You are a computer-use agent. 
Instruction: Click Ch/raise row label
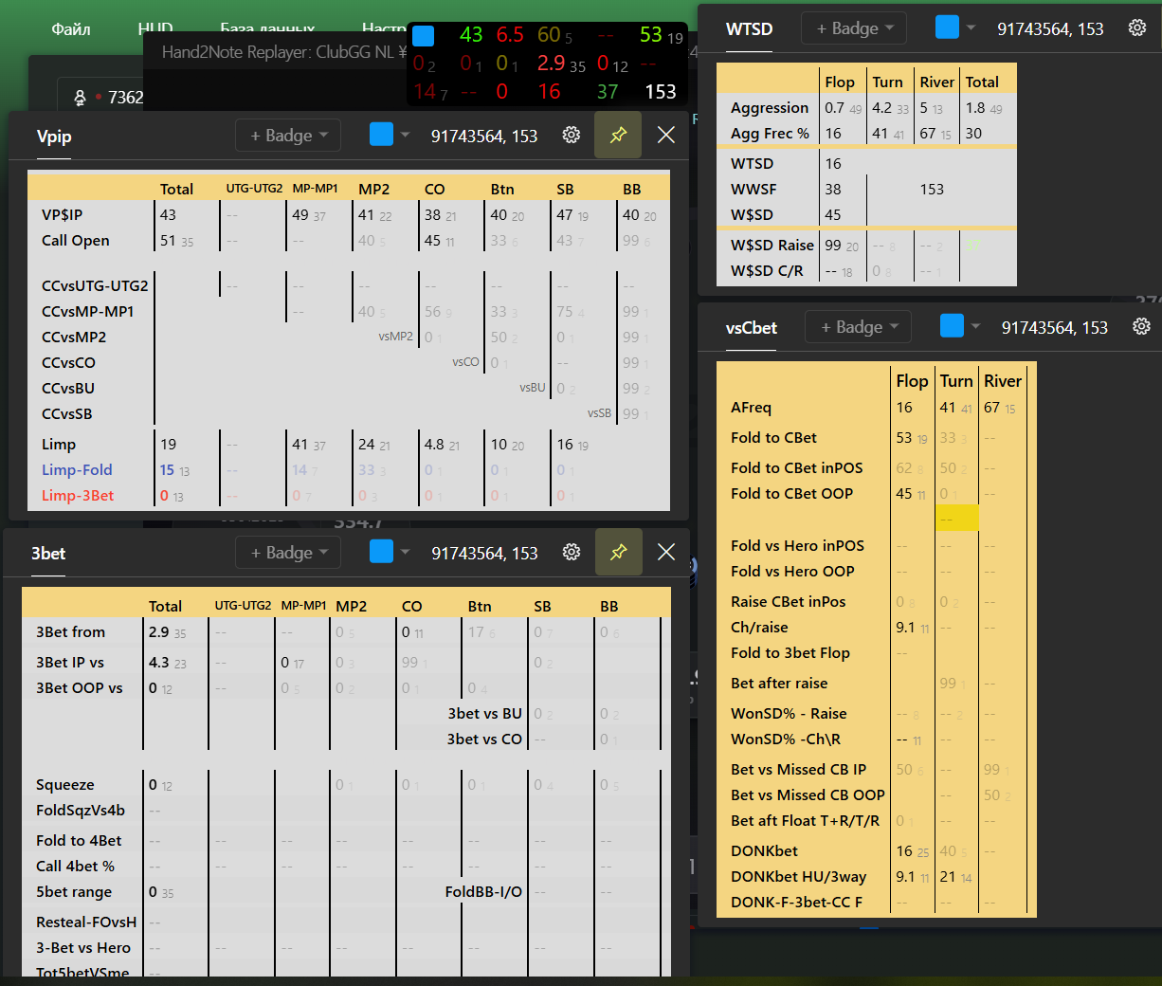(x=759, y=628)
